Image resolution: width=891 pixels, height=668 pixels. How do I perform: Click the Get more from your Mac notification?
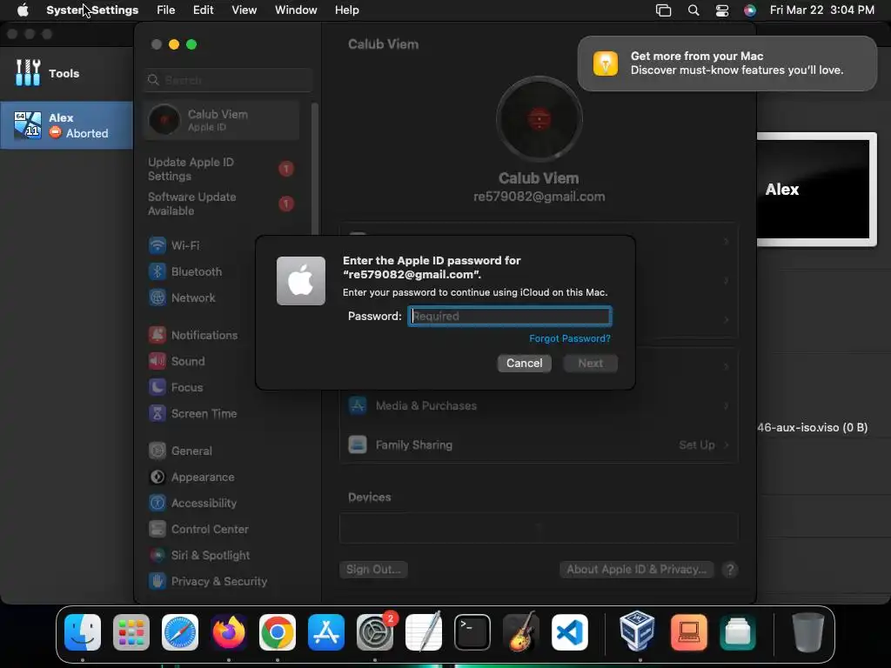(727, 63)
